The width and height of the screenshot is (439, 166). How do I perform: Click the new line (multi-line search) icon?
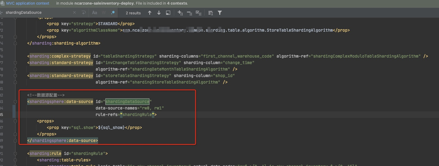[84, 12]
